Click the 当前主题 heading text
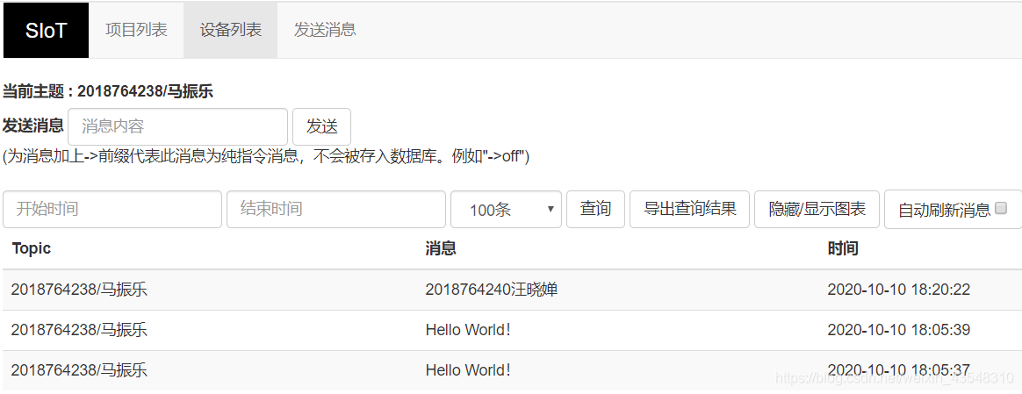This screenshot has width=1022, height=394. 108,92
